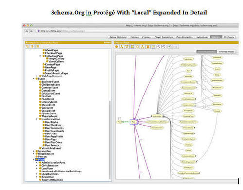The width and height of the screenshot is (243, 190).
Task: Collapse the Event tree node
Action: [34, 79]
